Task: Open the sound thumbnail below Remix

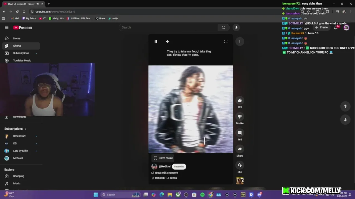Action: (x=240, y=181)
